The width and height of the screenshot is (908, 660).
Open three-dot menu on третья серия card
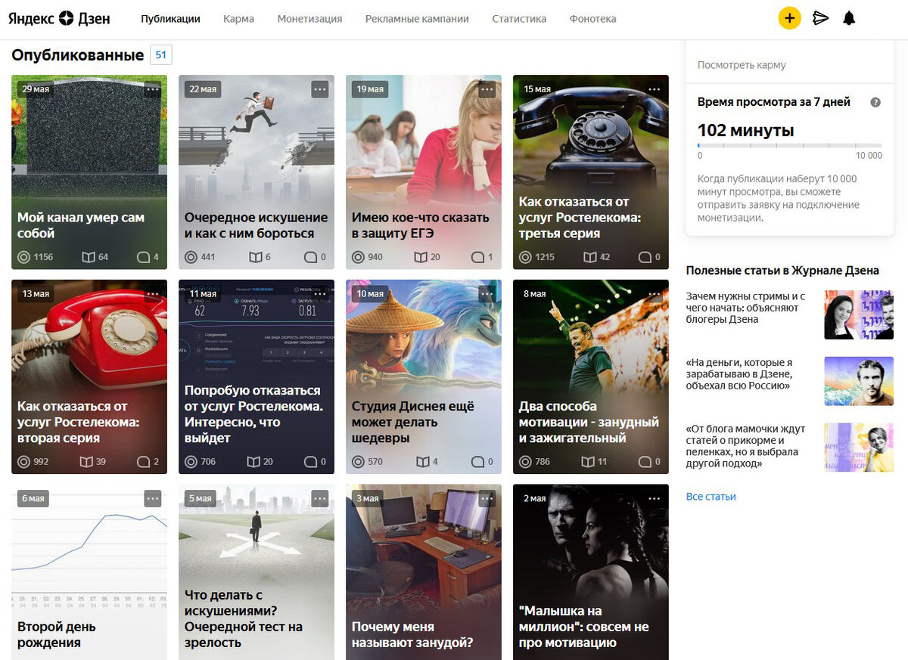pos(655,89)
